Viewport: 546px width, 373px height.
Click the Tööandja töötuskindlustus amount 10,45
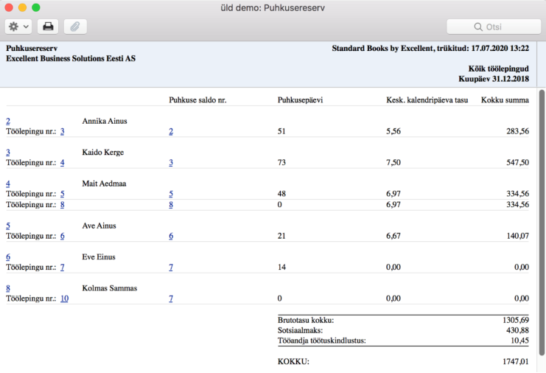[519, 341]
